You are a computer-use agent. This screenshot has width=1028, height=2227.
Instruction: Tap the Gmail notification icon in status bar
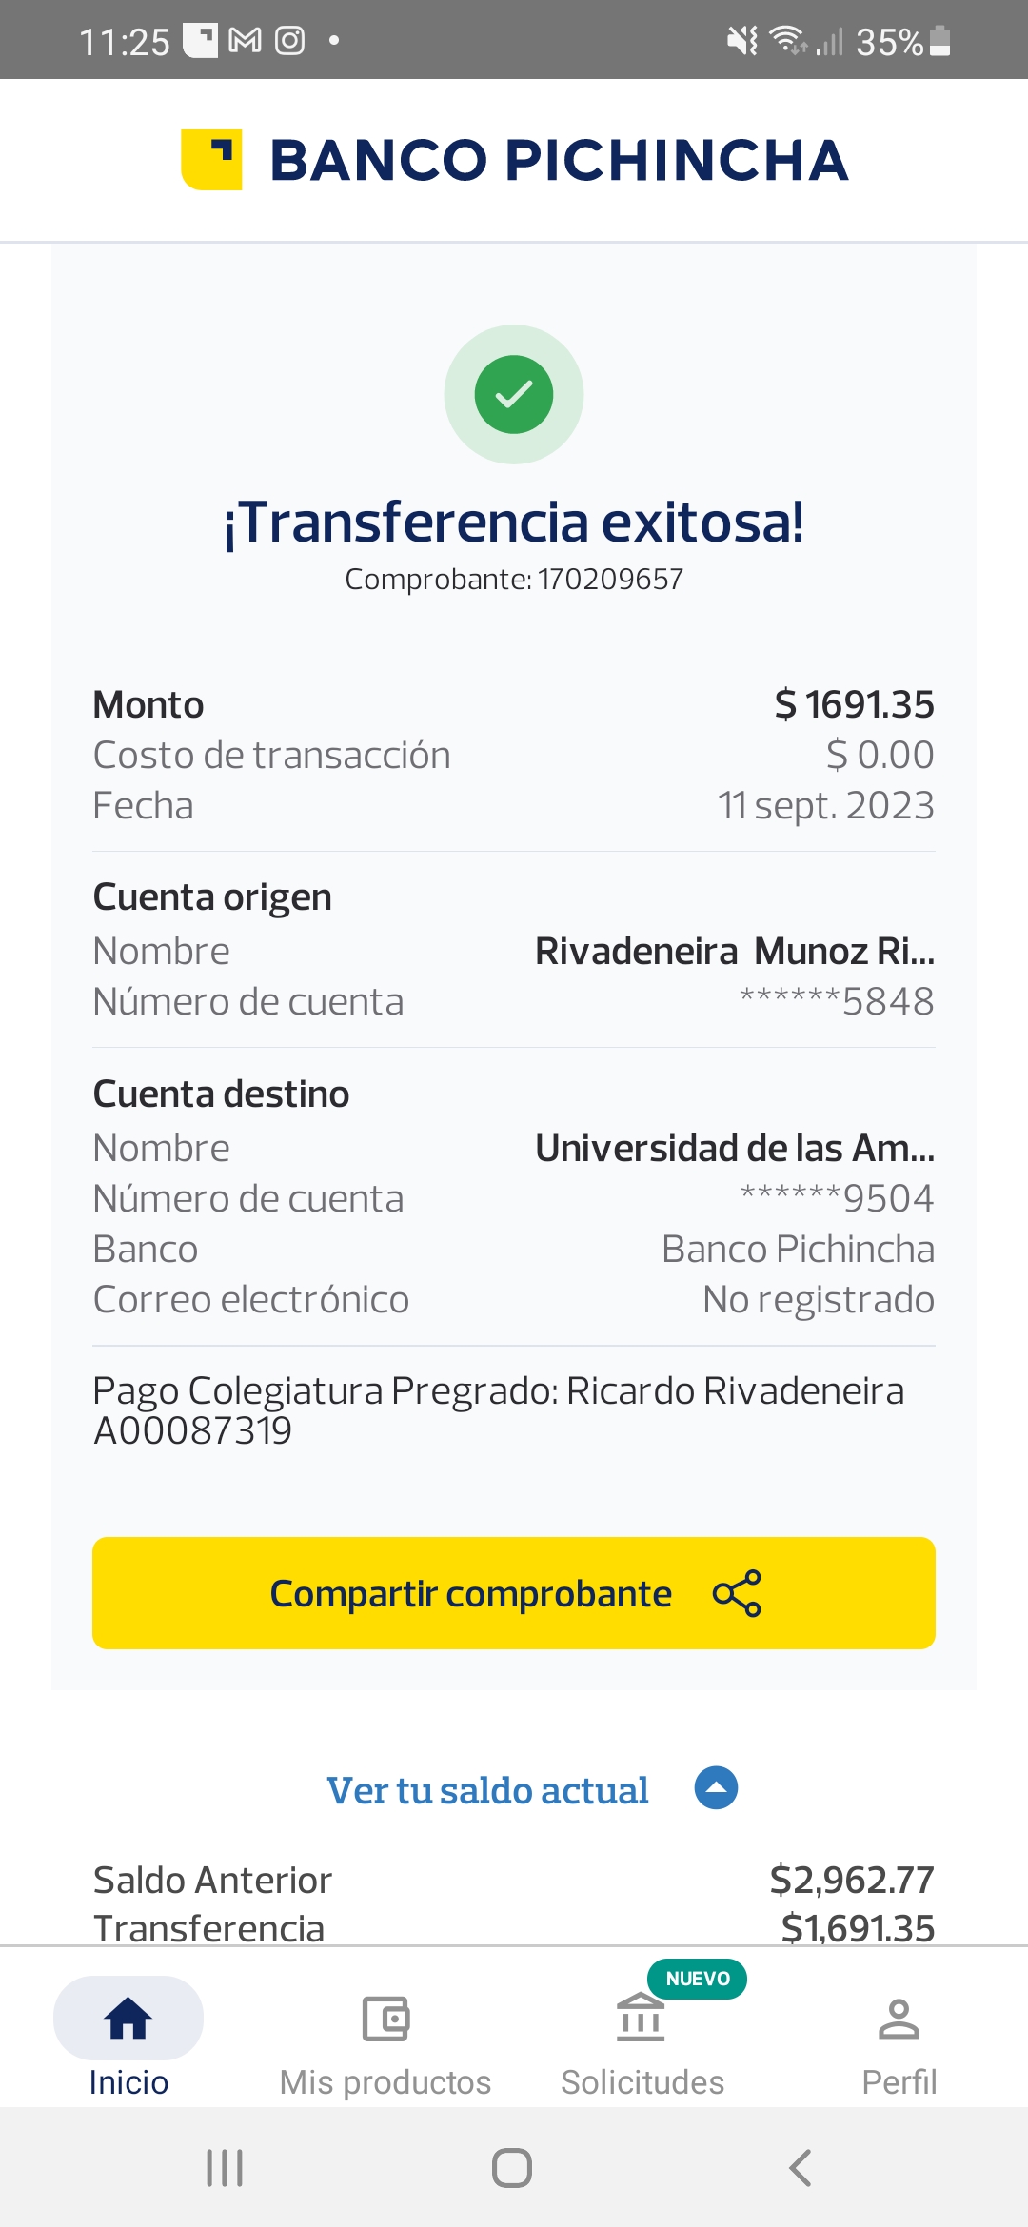tap(246, 40)
